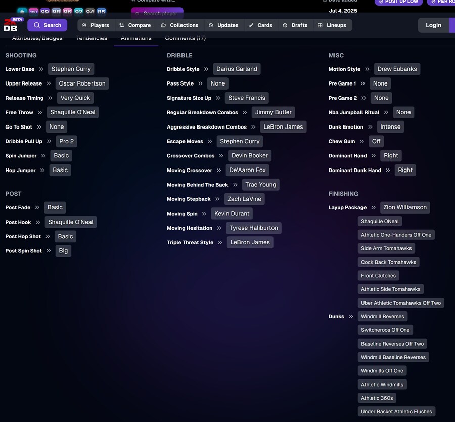This screenshot has width=455, height=422.
Task: Click Athletic Windmills dunk package
Action: click(382, 385)
